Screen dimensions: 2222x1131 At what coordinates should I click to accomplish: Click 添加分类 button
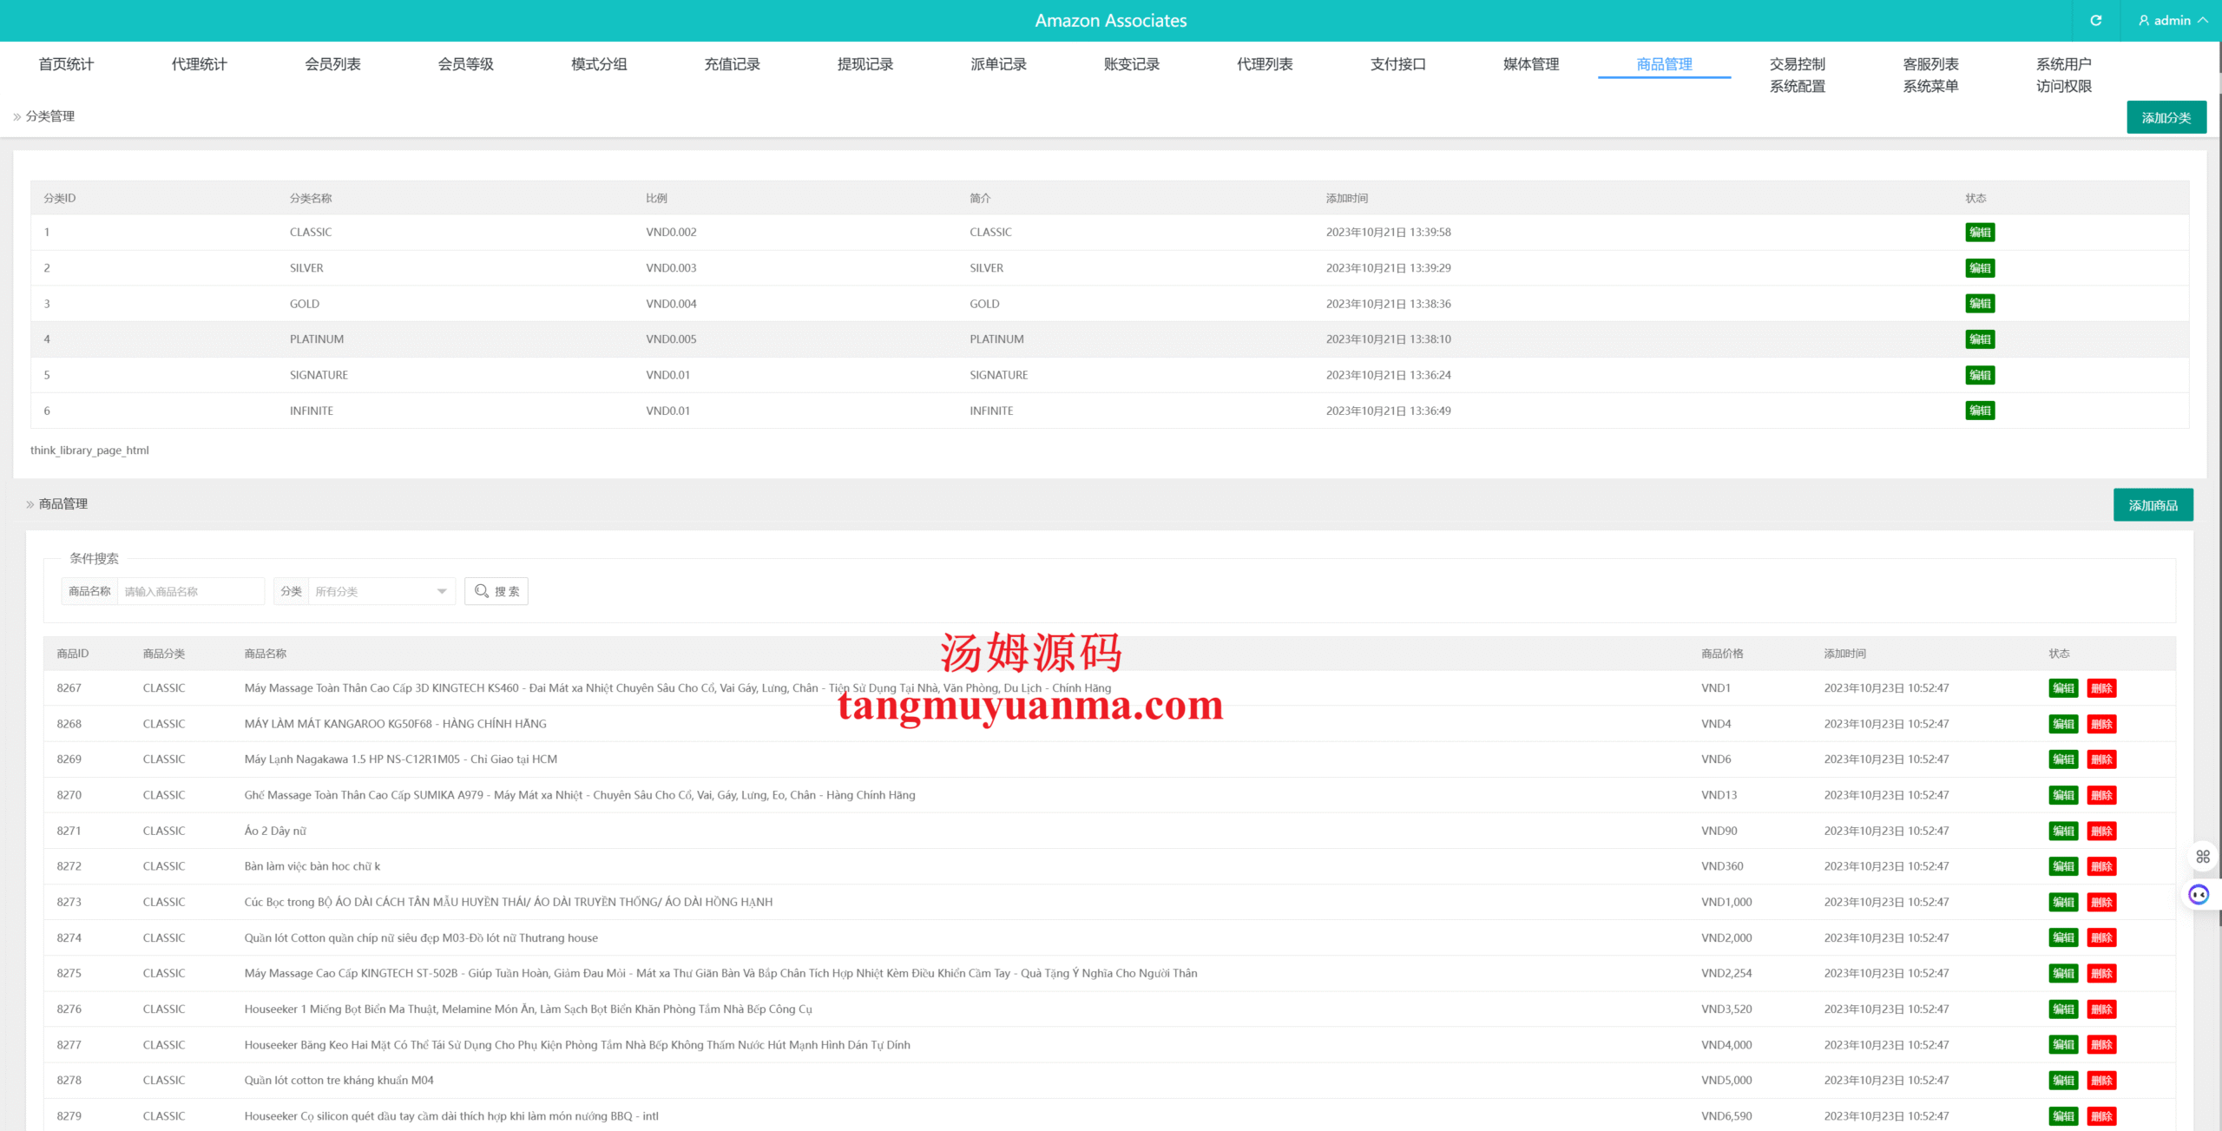point(2166,117)
